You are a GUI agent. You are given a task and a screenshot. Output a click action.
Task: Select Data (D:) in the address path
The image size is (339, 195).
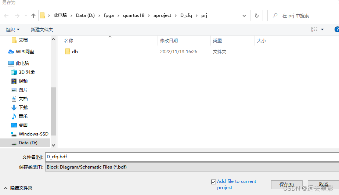85,15
